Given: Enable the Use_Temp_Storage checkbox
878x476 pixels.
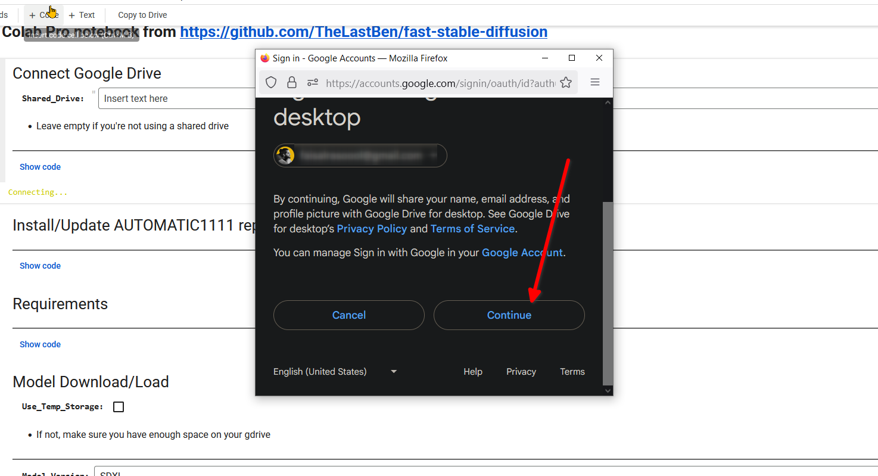Looking at the screenshot, I should pyautogui.click(x=119, y=407).
